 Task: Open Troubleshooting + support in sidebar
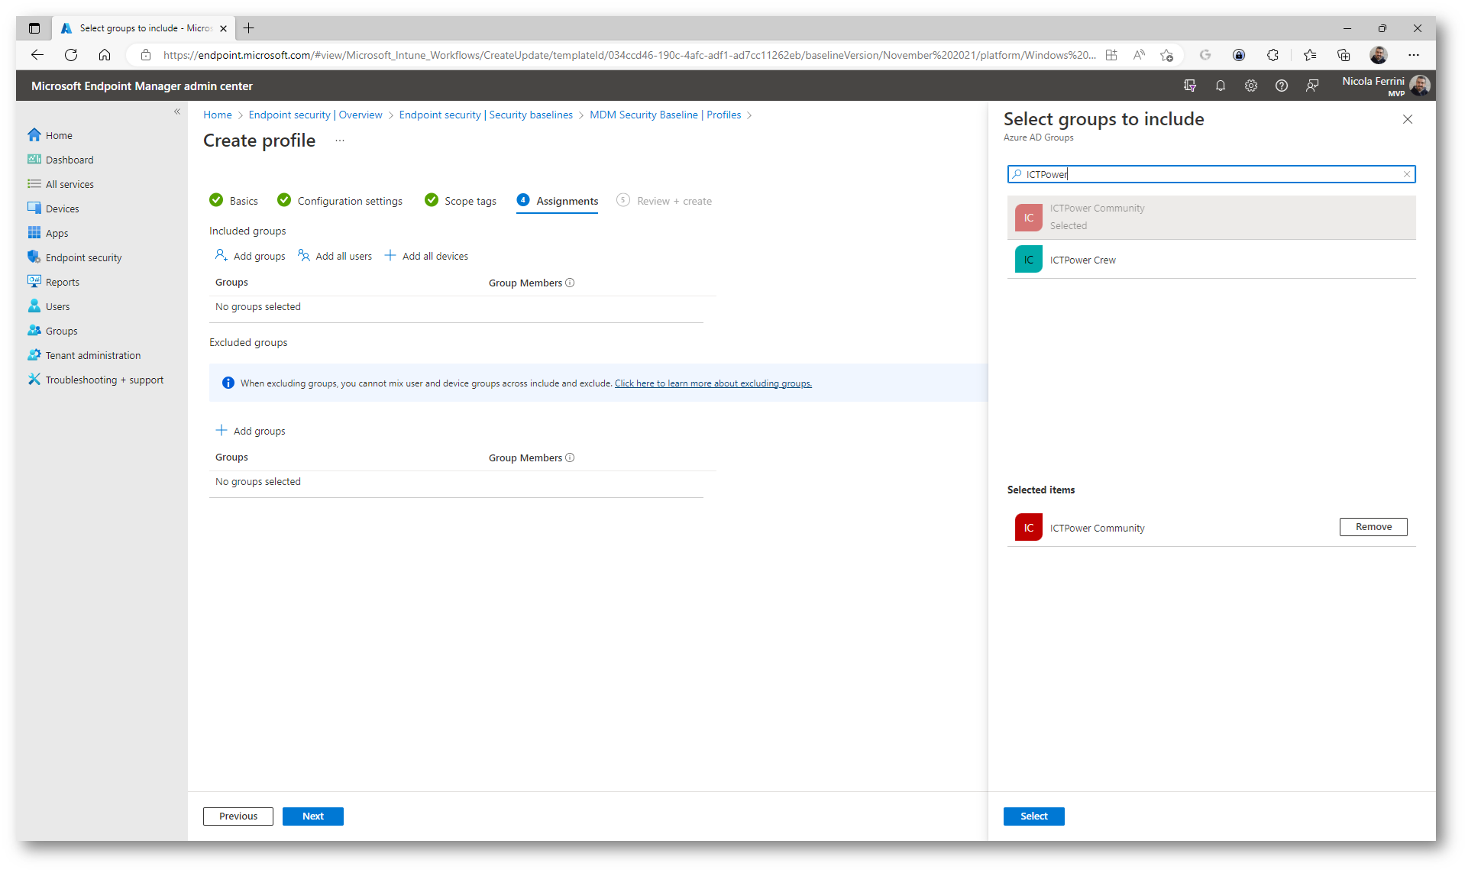point(104,380)
